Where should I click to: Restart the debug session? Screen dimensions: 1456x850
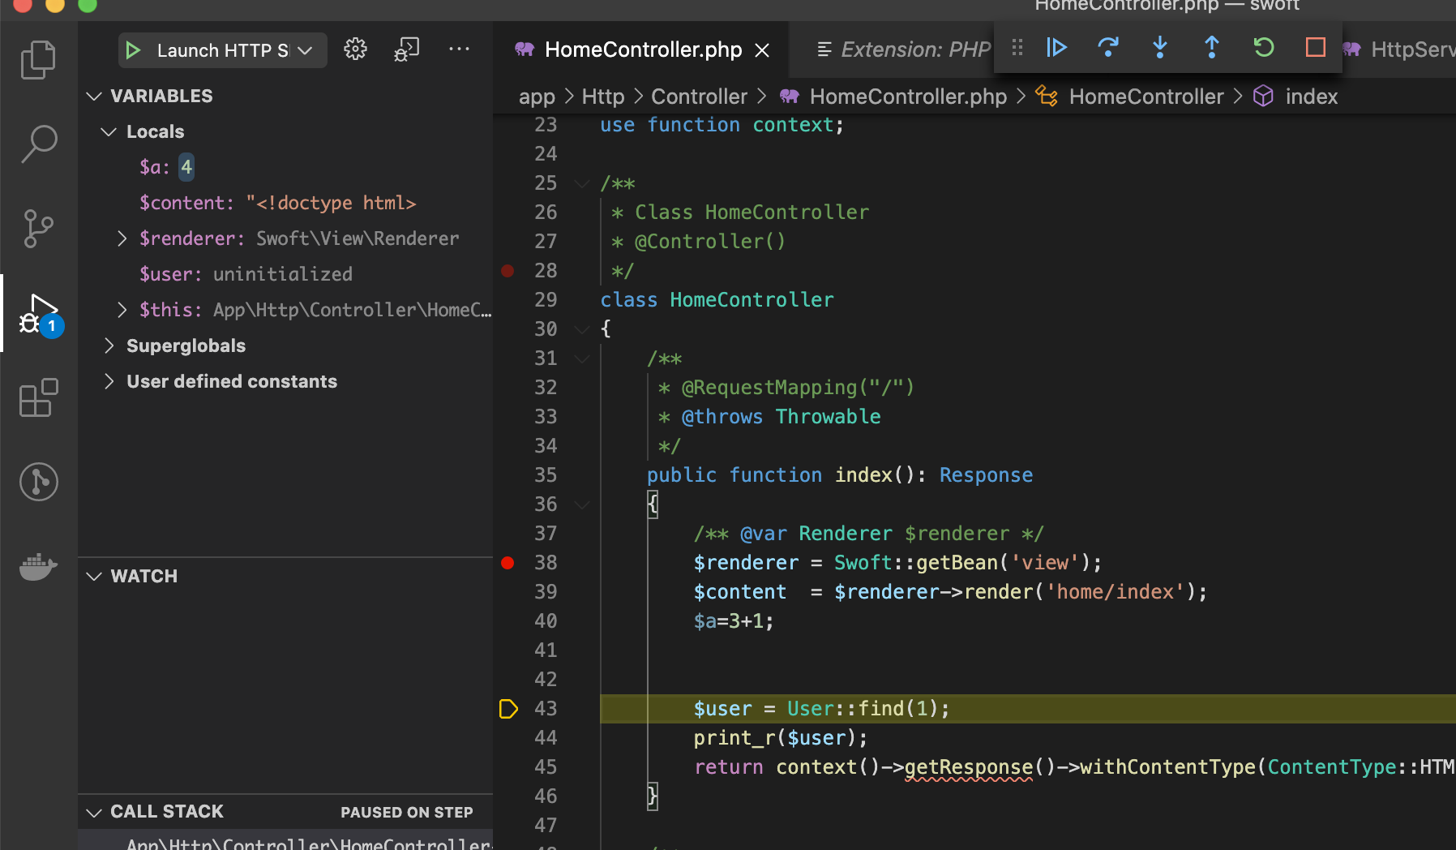pos(1264,48)
